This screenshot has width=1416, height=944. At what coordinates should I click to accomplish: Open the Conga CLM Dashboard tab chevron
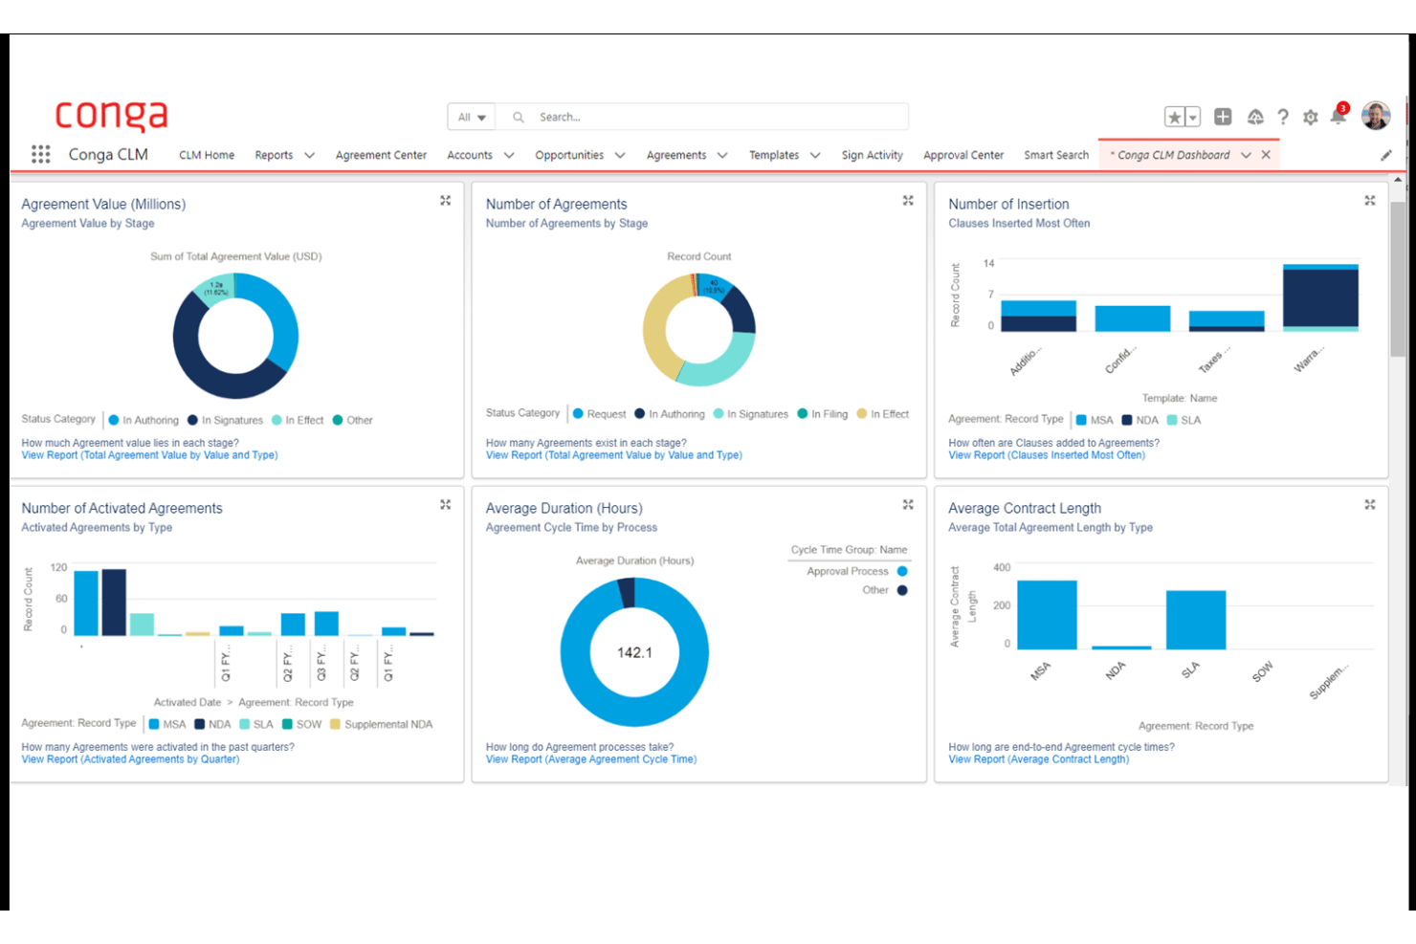click(x=1246, y=155)
